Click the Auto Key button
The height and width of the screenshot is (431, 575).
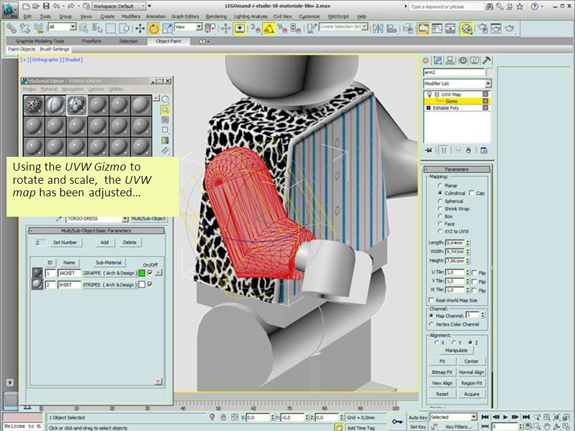tap(417, 417)
